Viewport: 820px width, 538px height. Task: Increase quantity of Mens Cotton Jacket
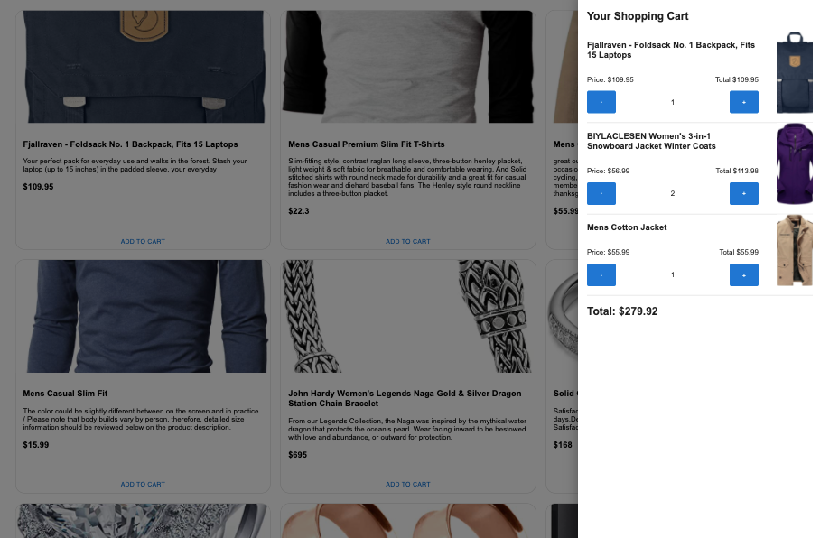click(x=743, y=274)
